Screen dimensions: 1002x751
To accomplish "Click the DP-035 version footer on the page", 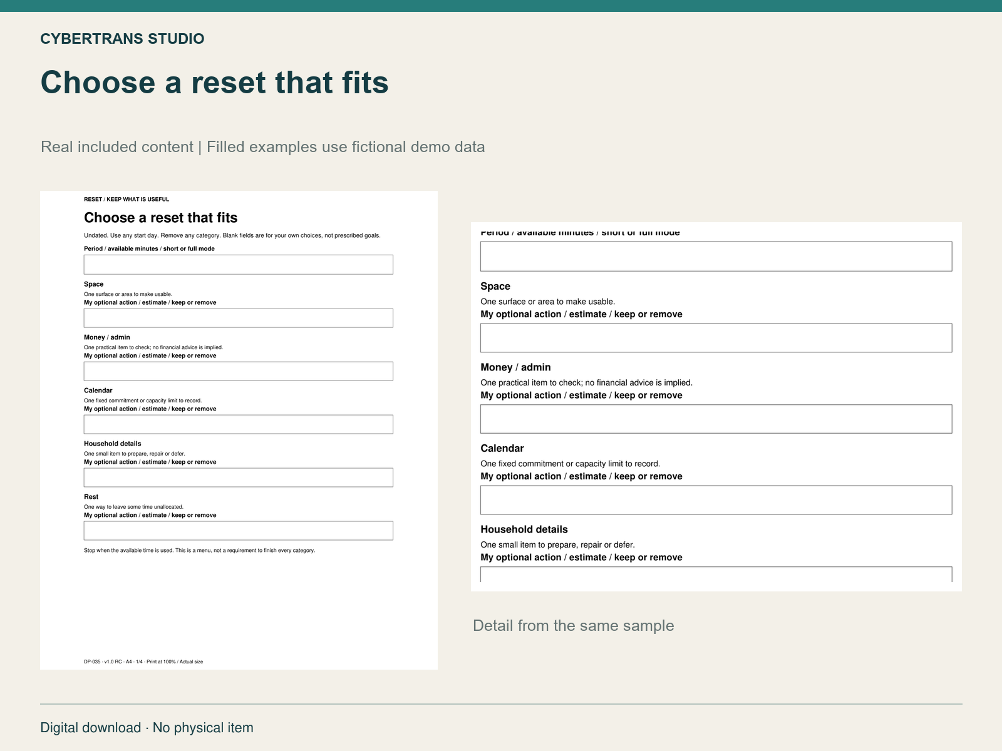I will 143,662.
